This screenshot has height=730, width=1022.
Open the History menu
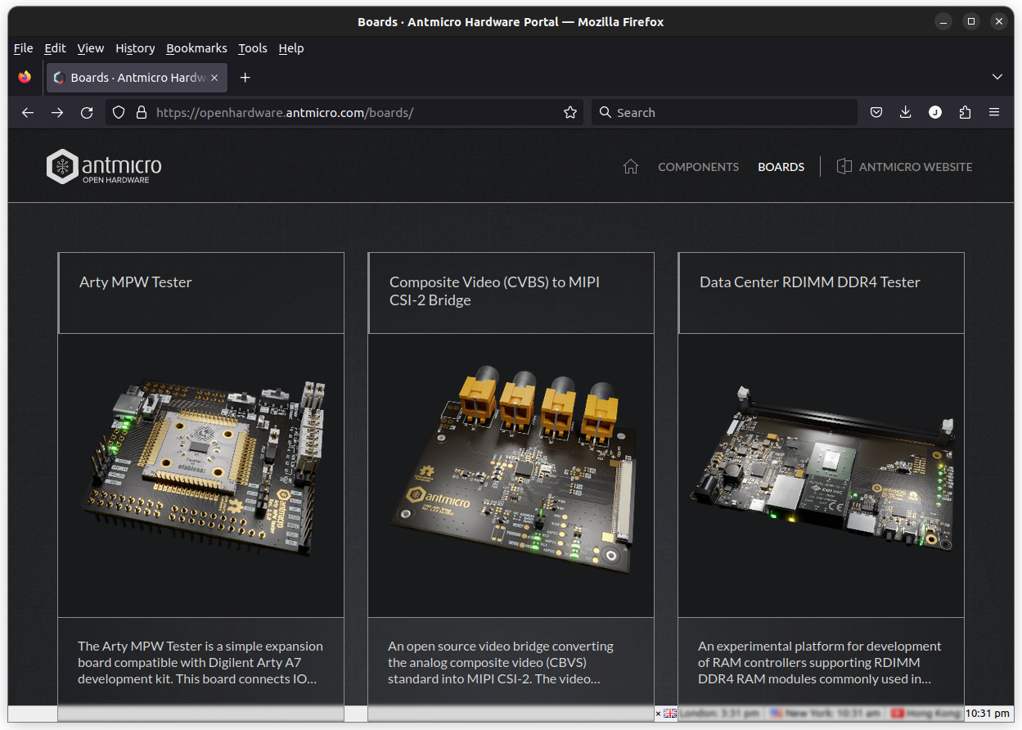[x=135, y=48]
